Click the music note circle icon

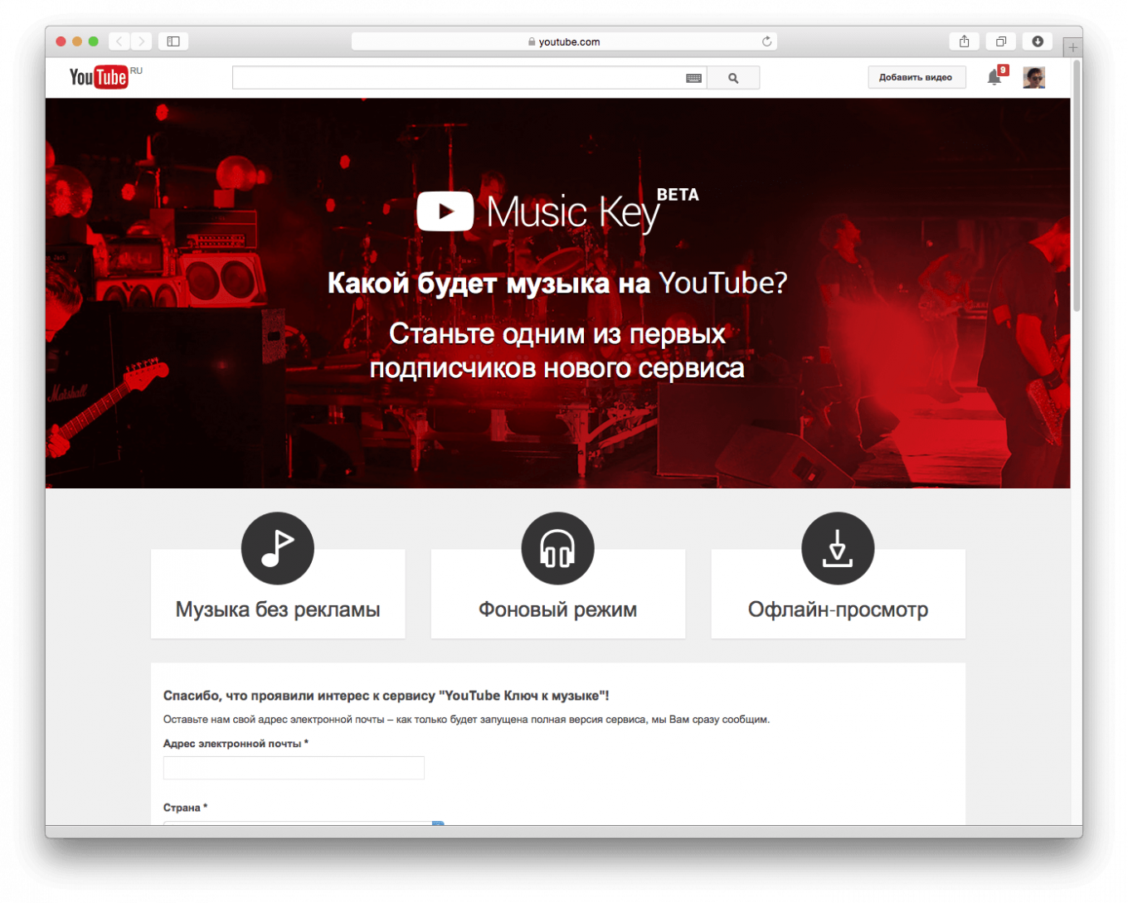[x=277, y=549]
